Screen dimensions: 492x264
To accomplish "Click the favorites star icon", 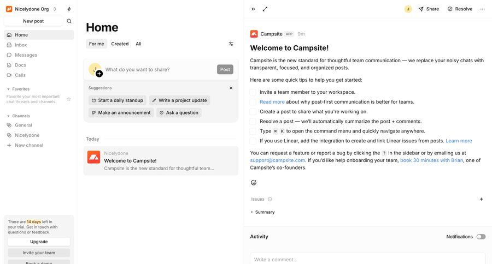I will 69,99.
